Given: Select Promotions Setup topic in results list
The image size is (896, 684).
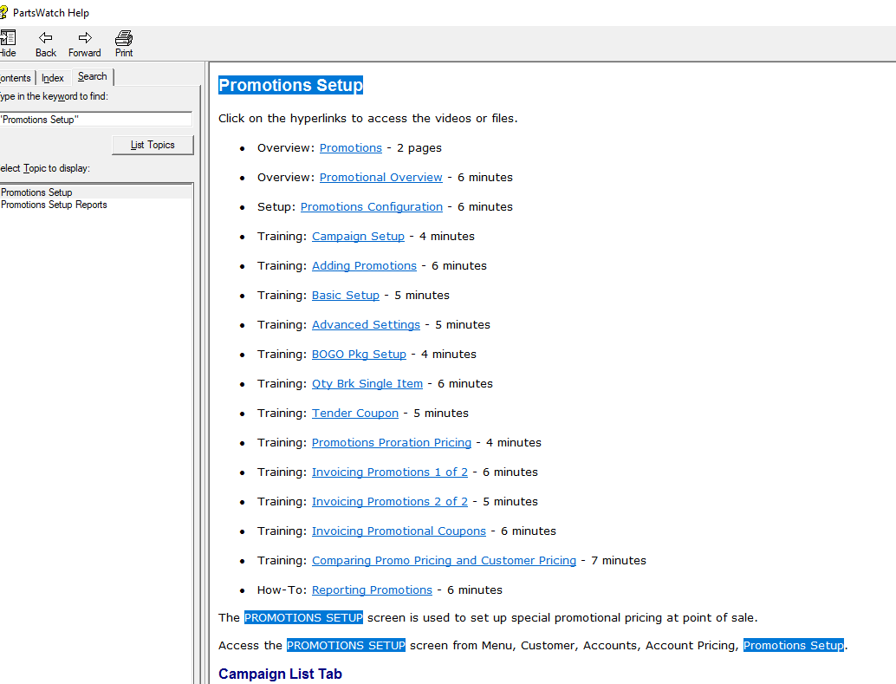Looking at the screenshot, I should pyautogui.click(x=36, y=192).
